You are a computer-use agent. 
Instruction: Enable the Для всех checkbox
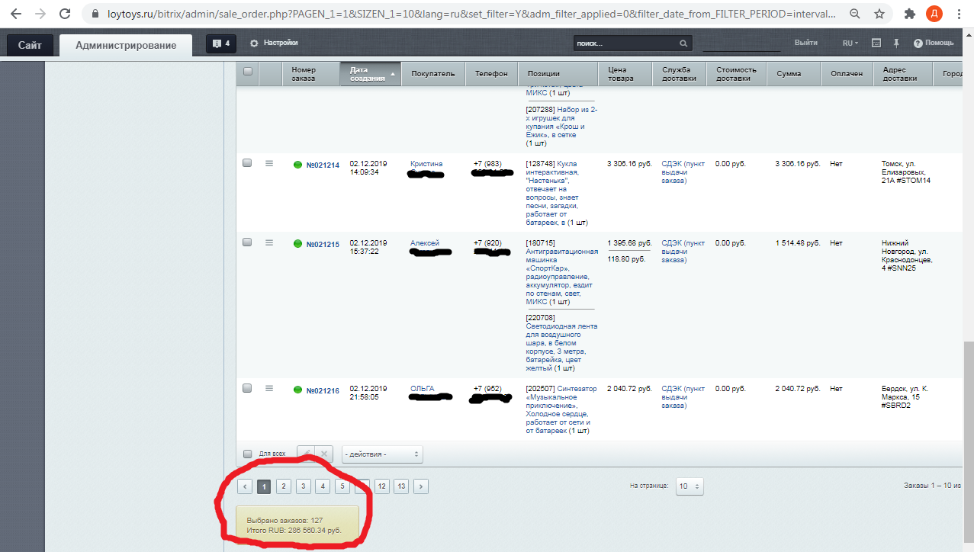[x=247, y=454]
